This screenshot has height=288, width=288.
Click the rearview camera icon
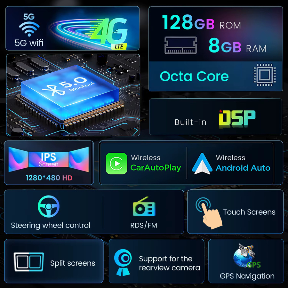pyautogui.click(x=123, y=262)
